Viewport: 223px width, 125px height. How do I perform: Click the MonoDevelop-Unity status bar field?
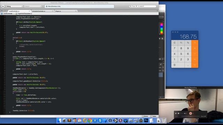click(x=79, y=6)
